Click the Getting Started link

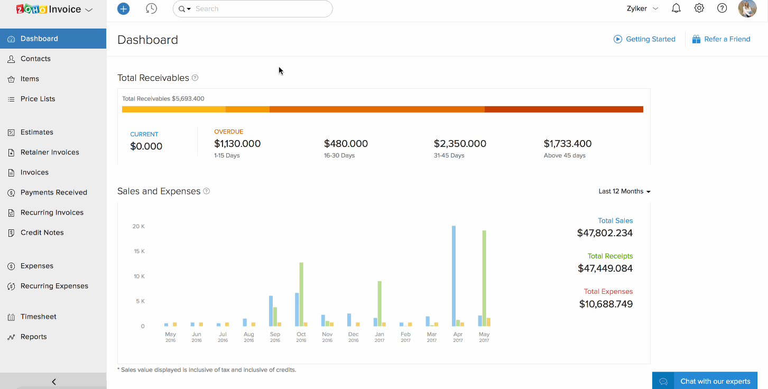[x=644, y=39]
